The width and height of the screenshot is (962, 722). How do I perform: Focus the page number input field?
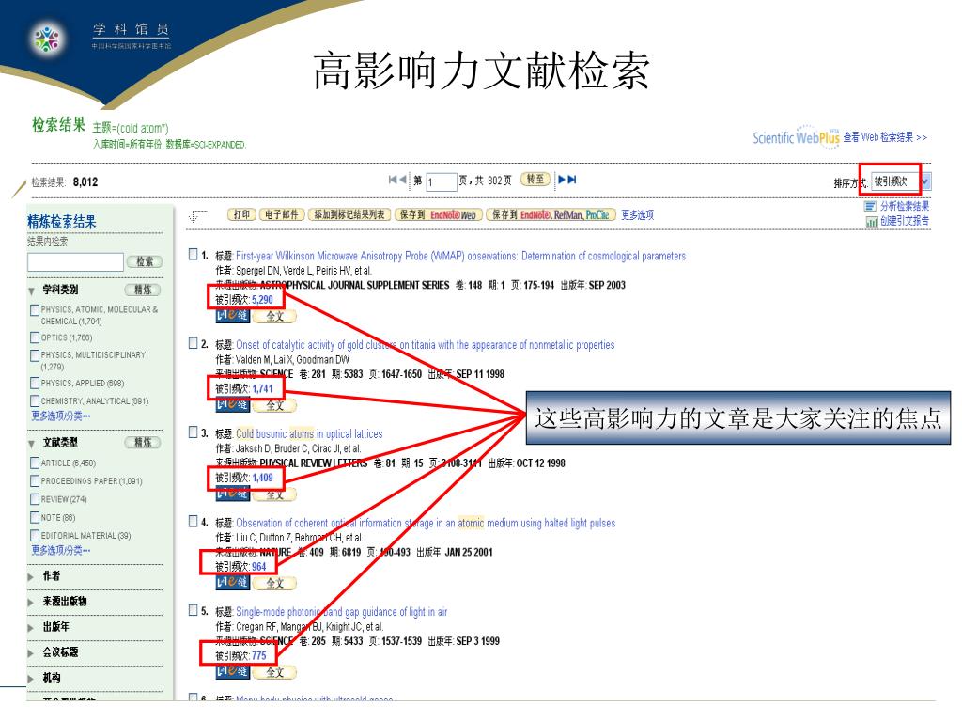pos(442,181)
